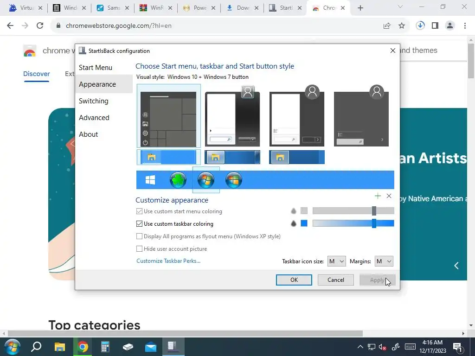This screenshot has height=356, width=475.
Task: Click the page vertical scrollbar
Action: pos(471,61)
